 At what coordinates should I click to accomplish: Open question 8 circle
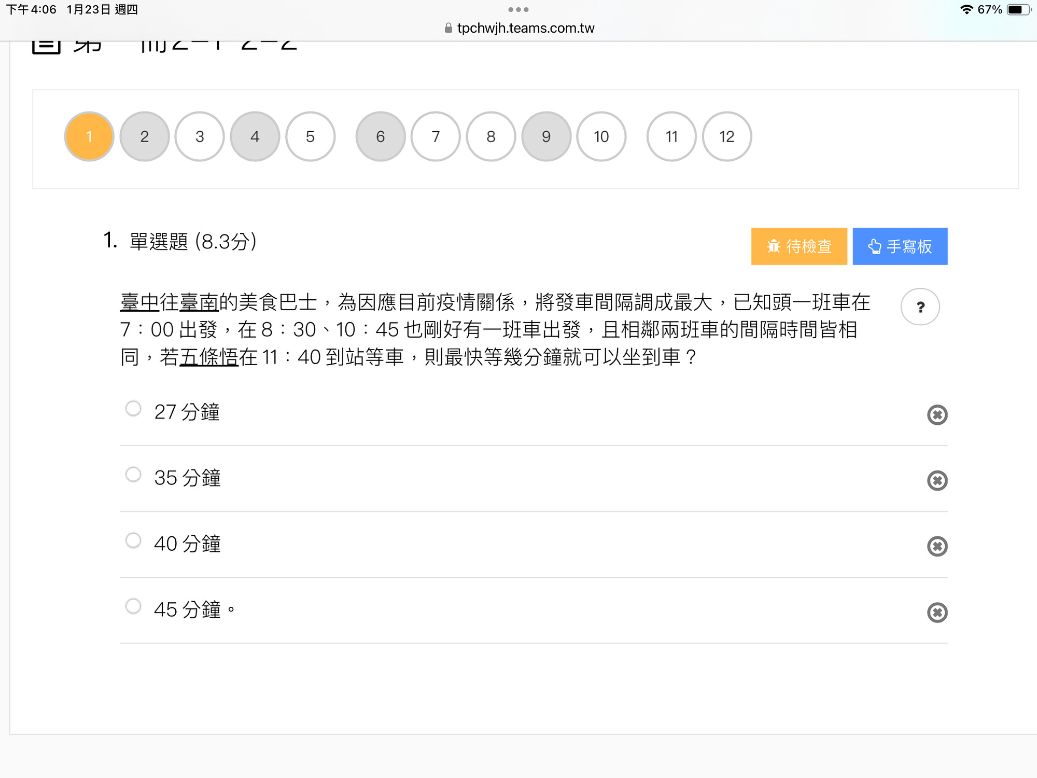tap(491, 136)
